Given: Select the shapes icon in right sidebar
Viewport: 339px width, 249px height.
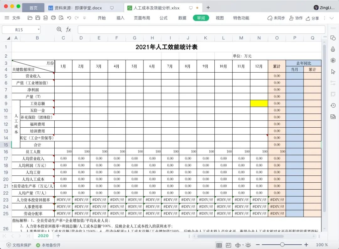Looking at the screenshot, I should tap(333, 38).
